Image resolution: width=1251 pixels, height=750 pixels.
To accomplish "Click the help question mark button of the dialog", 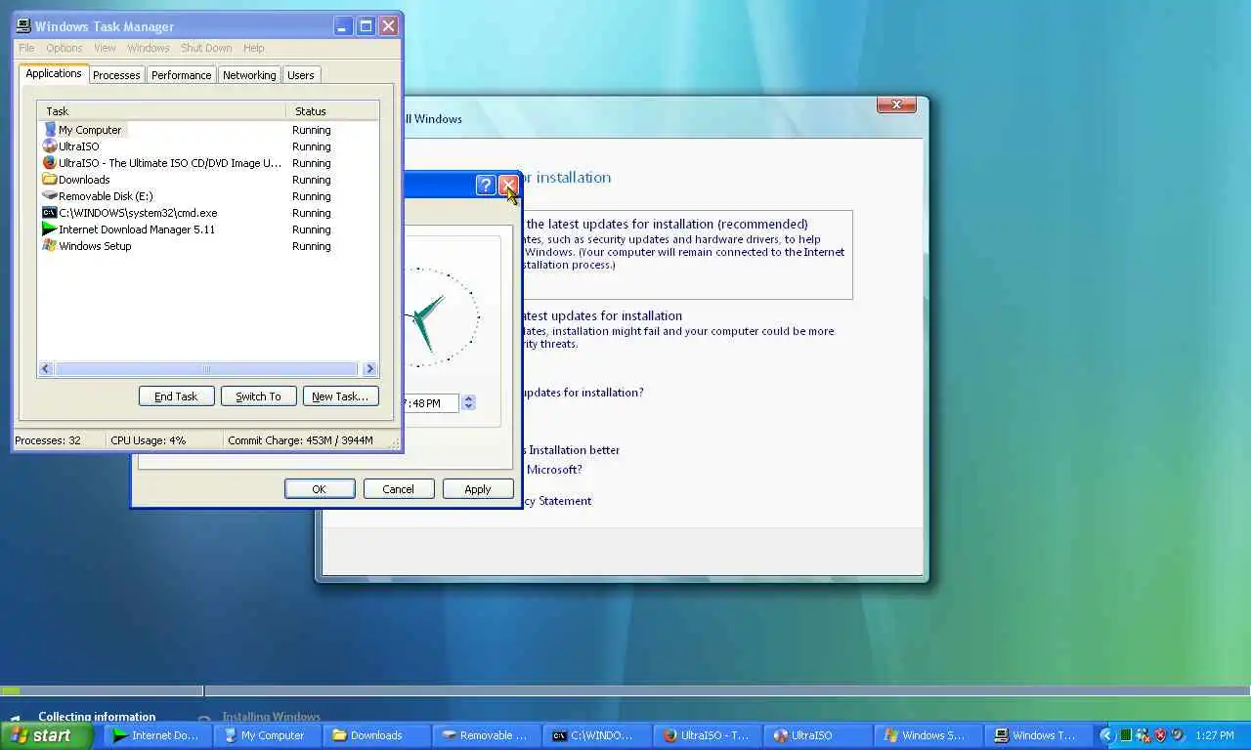I will pyautogui.click(x=486, y=186).
